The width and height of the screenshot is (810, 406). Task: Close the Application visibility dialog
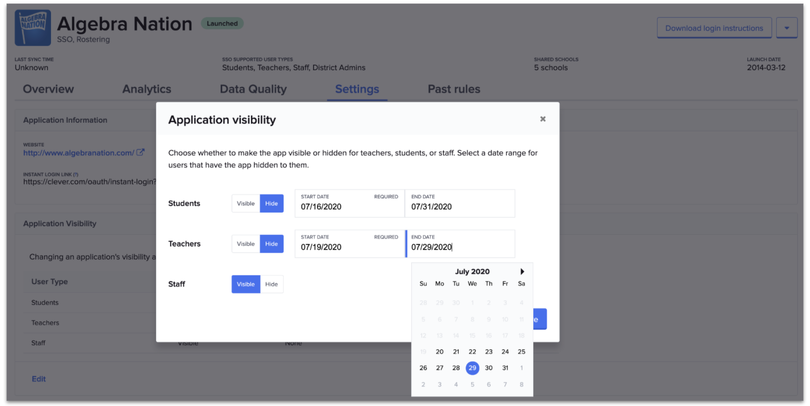point(543,119)
